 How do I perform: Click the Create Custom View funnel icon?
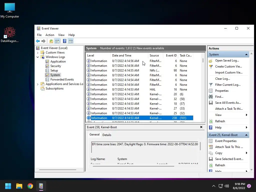211,66
